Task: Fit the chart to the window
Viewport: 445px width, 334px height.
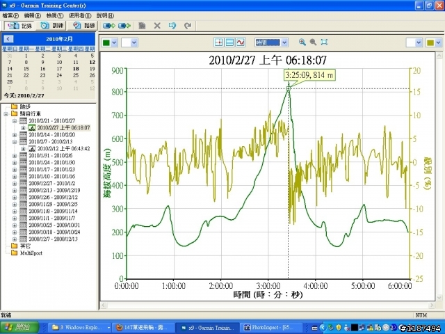Action: click(x=324, y=42)
